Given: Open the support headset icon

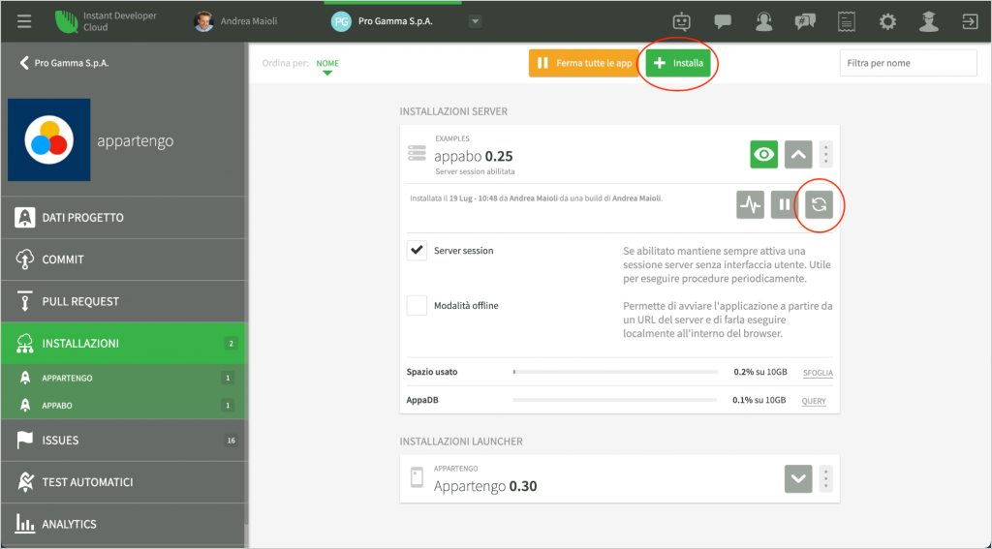Looking at the screenshot, I should click(764, 22).
